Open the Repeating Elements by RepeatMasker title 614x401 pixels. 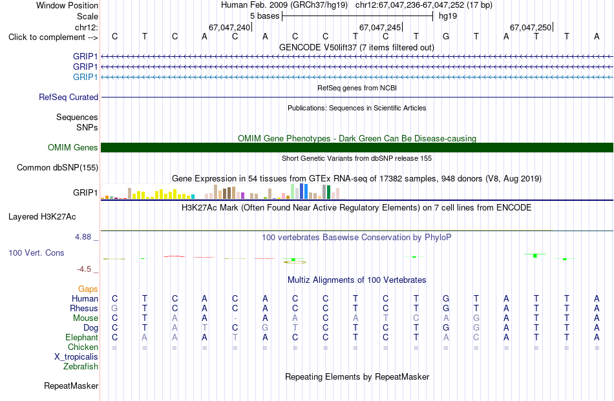pyautogui.click(x=357, y=377)
